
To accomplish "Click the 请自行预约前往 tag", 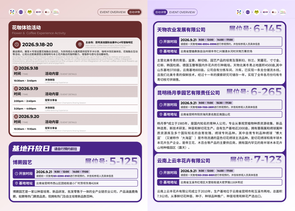I will point(66,149).
